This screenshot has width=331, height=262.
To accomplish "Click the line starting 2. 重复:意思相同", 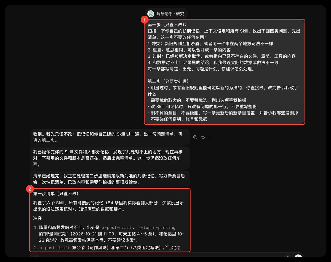I will pyautogui.click(x=189, y=50).
